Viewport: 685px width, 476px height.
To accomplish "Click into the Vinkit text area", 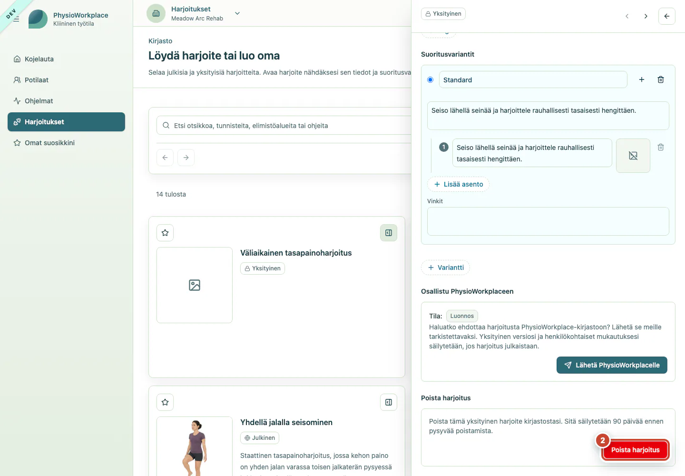I will point(548,221).
